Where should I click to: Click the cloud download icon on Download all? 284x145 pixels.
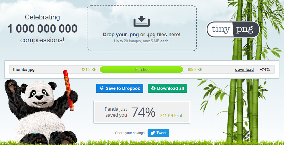[x=153, y=88]
